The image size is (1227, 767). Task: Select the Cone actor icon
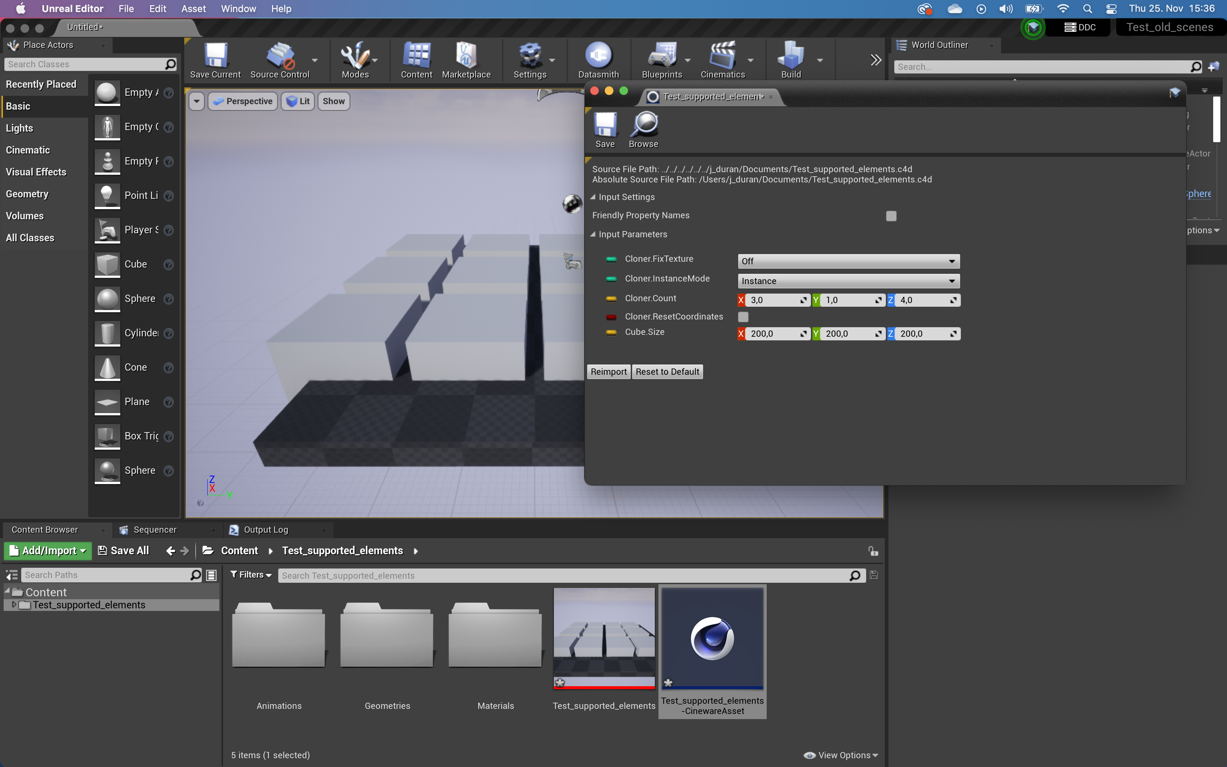coord(107,367)
